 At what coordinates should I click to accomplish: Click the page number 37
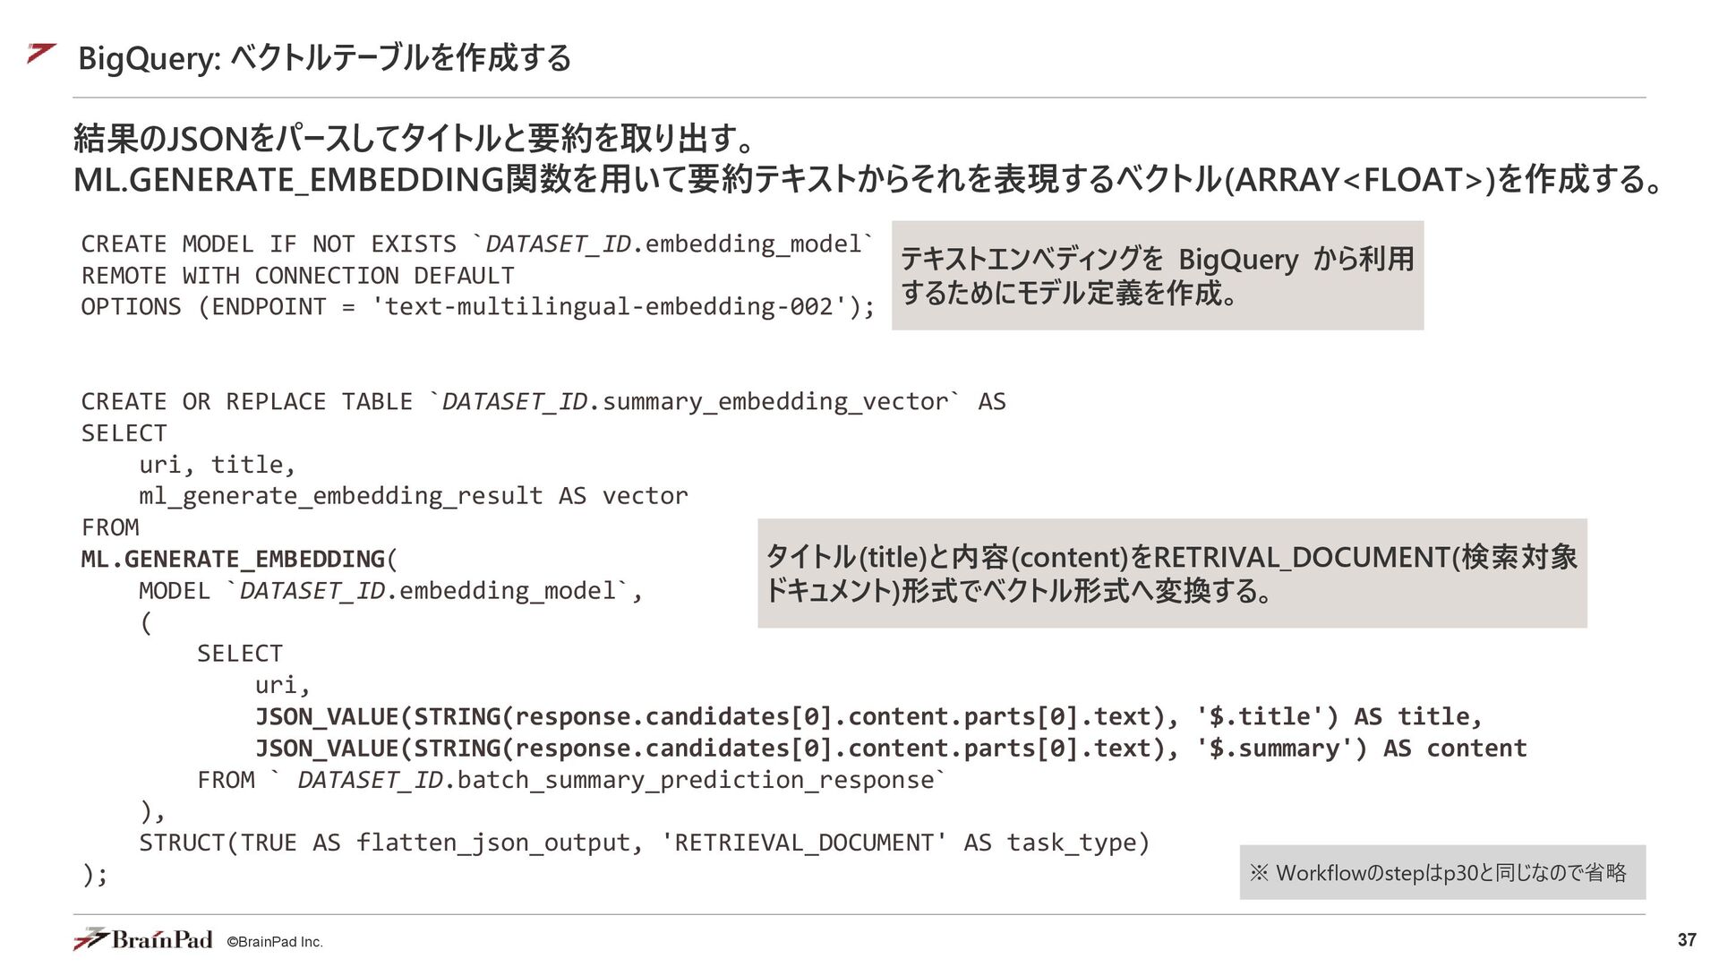(x=1687, y=939)
